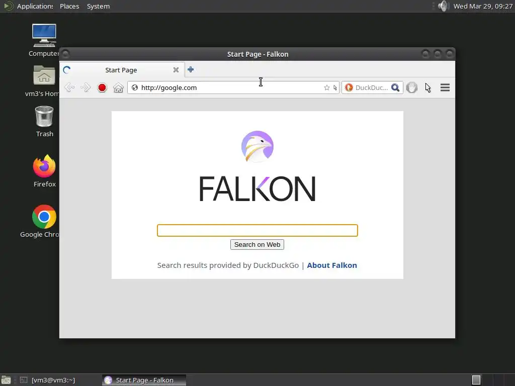
Task: Click the DuckDuckGo toolbar search field
Action: 372,87
